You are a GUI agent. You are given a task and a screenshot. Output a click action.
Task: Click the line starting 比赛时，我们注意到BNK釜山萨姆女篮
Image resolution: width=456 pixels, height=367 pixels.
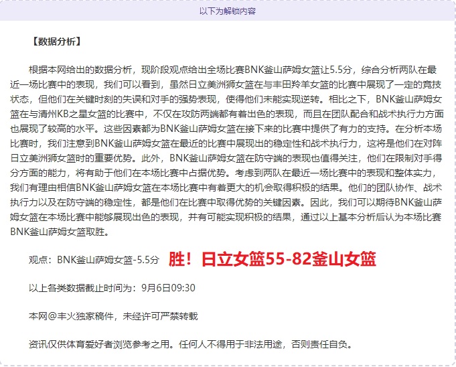(226, 143)
